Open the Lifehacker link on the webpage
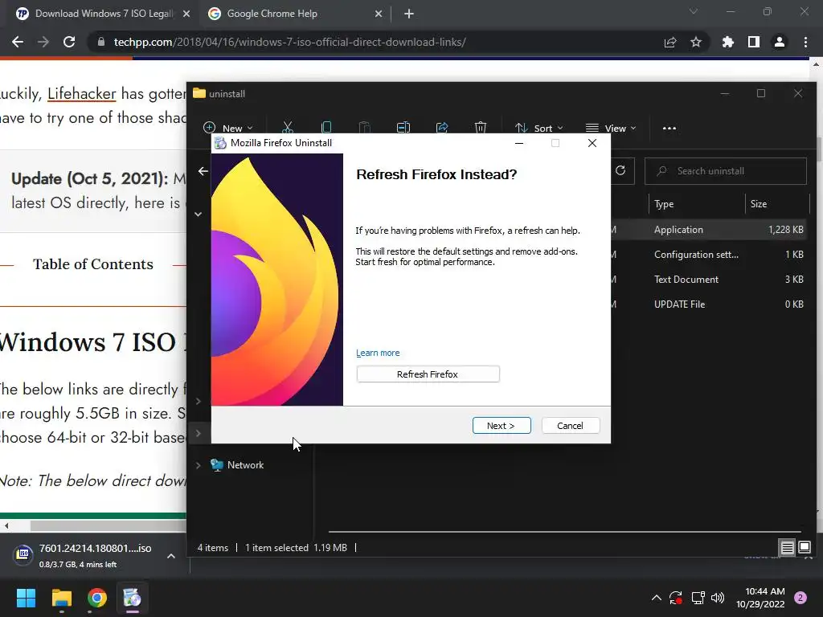Image resolution: width=823 pixels, height=617 pixels. pos(81,93)
